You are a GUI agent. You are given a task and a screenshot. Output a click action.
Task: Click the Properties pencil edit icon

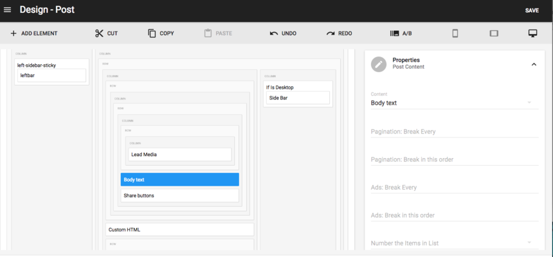pyautogui.click(x=379, y=64)
